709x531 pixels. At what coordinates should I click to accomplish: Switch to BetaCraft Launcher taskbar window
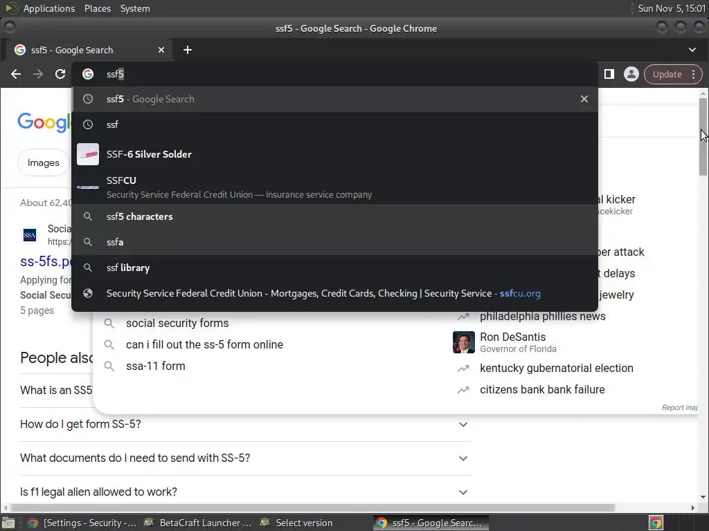pos(197,523)
